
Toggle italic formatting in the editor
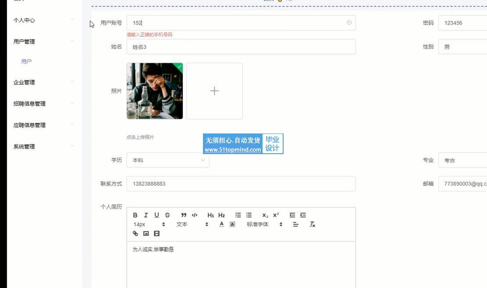(146, 215)
